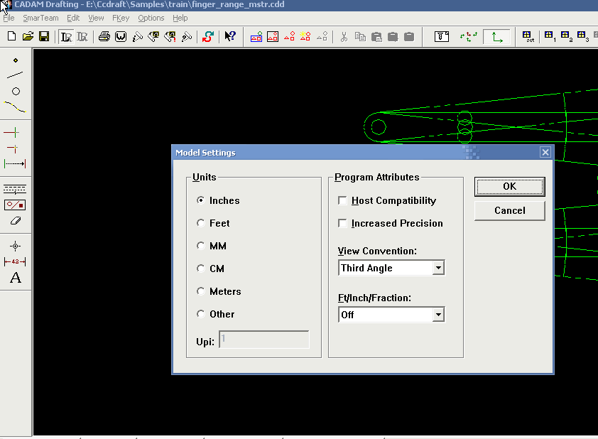Screen dimensions: 598x439
Task: Select the Point tool
Action: (15, 60)
